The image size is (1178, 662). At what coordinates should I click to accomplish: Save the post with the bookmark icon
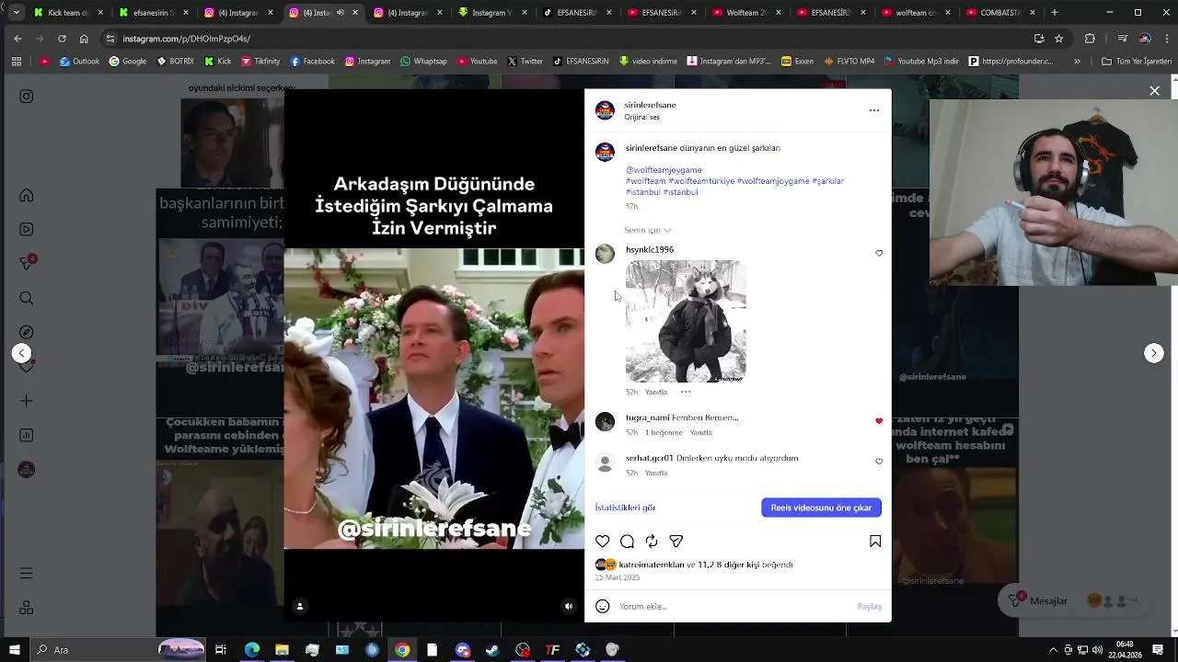click(875, 542)
